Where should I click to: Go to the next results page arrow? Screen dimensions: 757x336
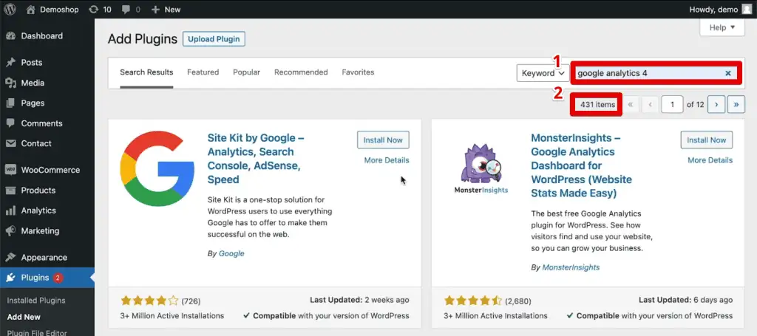coord(716,105)
